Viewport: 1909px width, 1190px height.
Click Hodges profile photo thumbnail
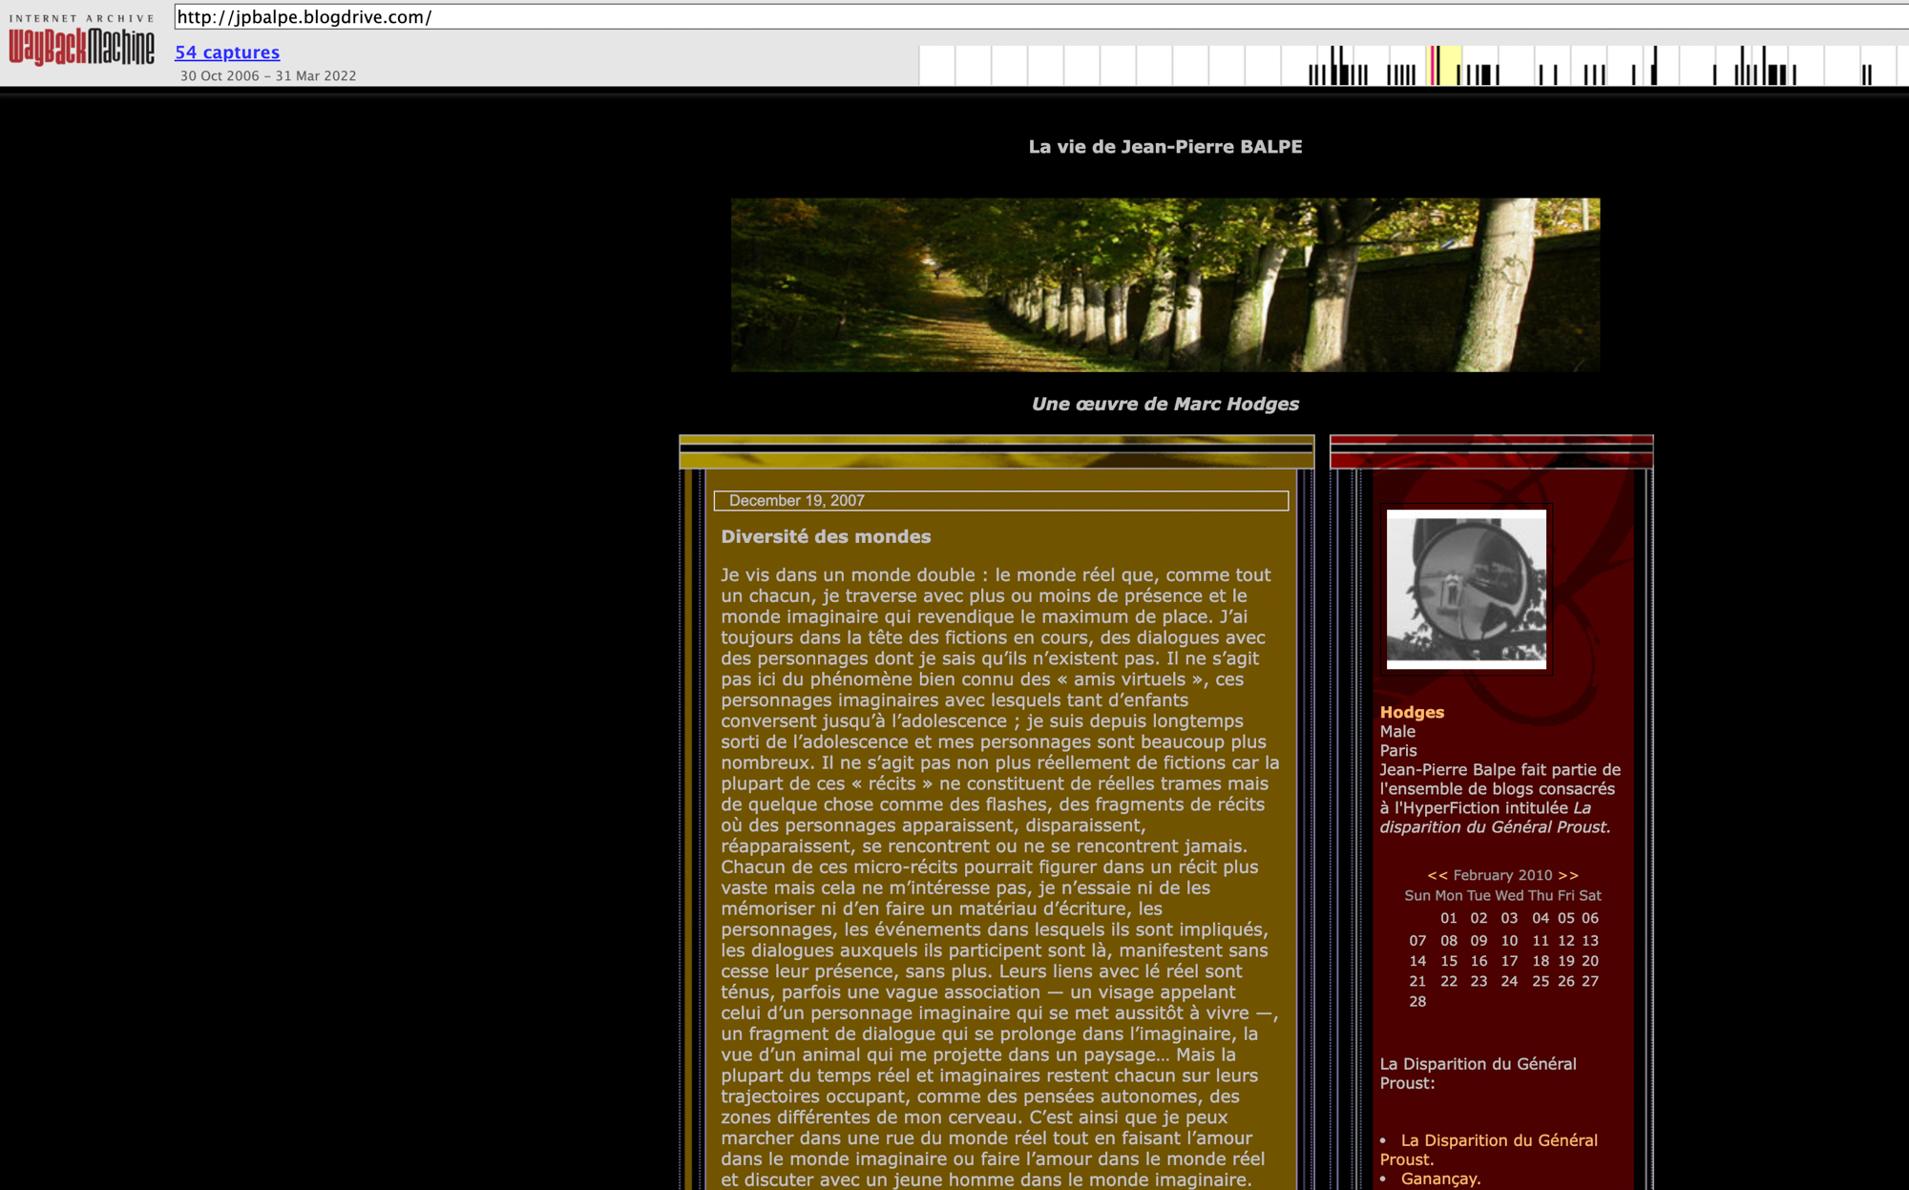point(1466,589)
